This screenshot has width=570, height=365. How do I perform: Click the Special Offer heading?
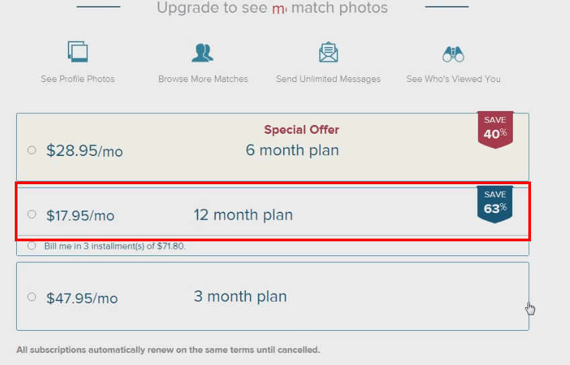click(x=301, y=130)
